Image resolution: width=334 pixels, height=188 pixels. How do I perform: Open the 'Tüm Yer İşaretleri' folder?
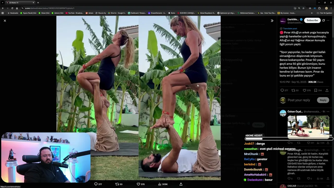coord(325,13)
